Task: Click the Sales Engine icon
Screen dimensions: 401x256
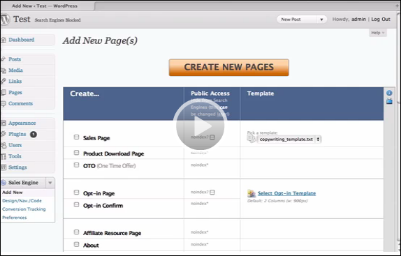Action: pyautogui.click(x=3, y=183)
